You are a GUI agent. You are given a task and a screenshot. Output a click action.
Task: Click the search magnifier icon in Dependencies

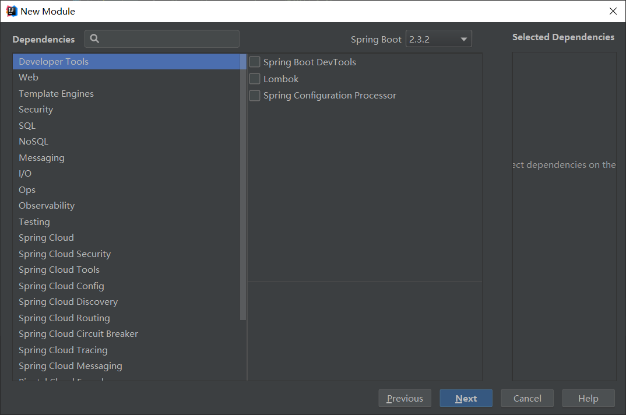(x=94, y=38)
